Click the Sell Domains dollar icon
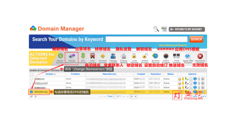The width and height of the screenshot is (236, 125). click(83, 56)
